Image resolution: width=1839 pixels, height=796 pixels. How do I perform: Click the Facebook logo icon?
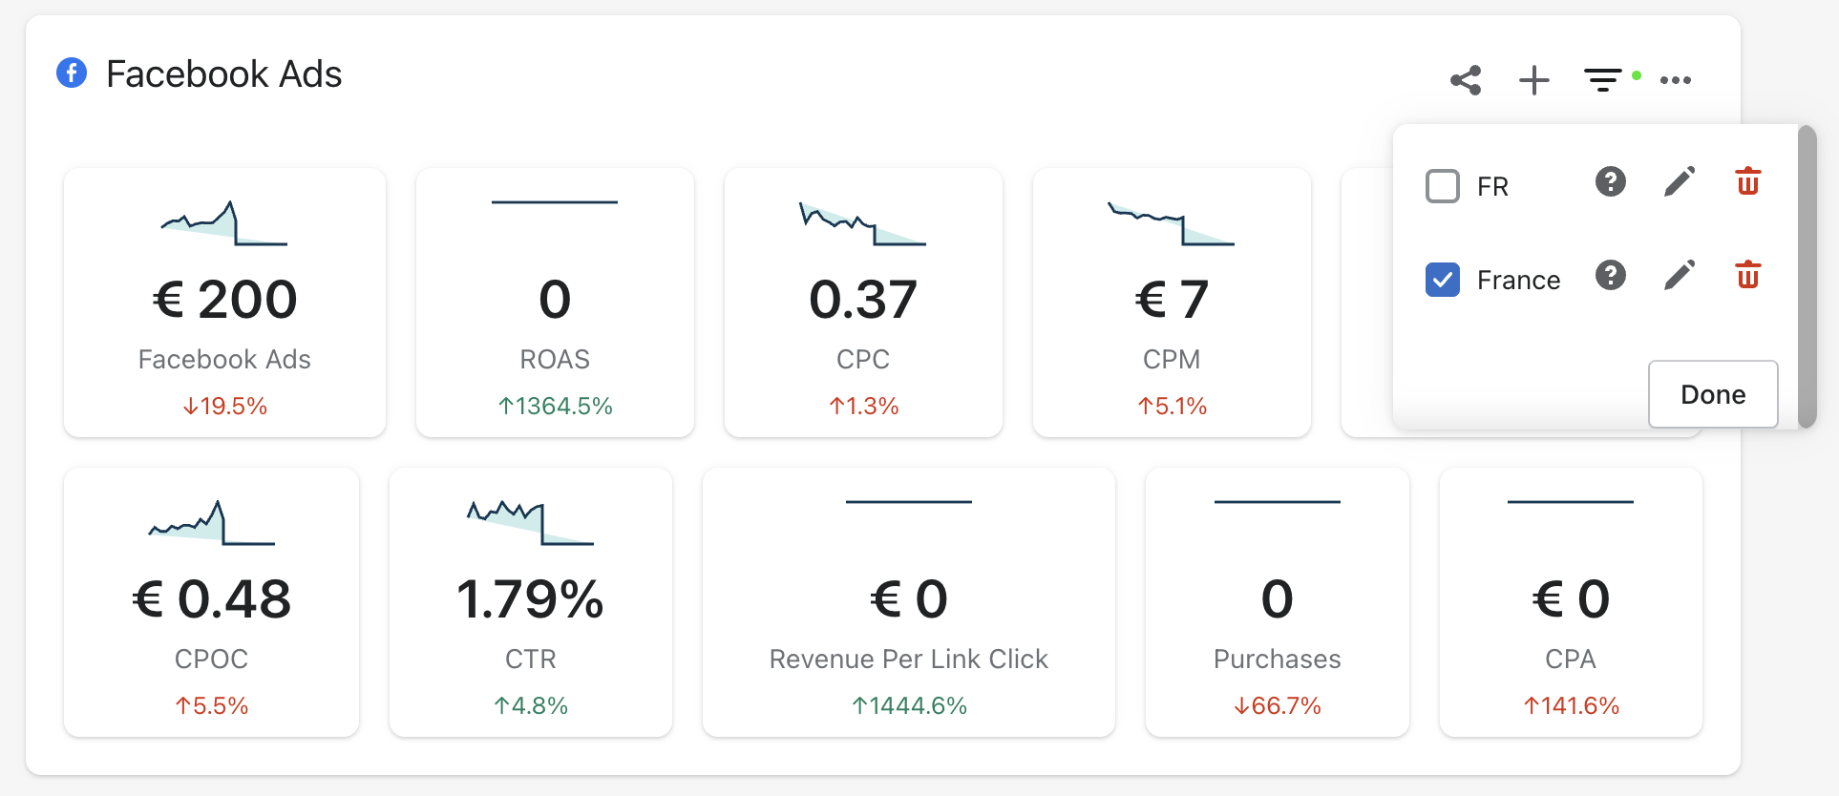pos(72,73)
